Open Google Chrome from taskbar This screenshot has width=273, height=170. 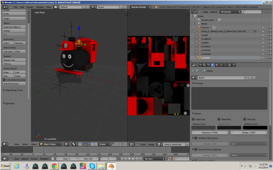coord(54,166)
